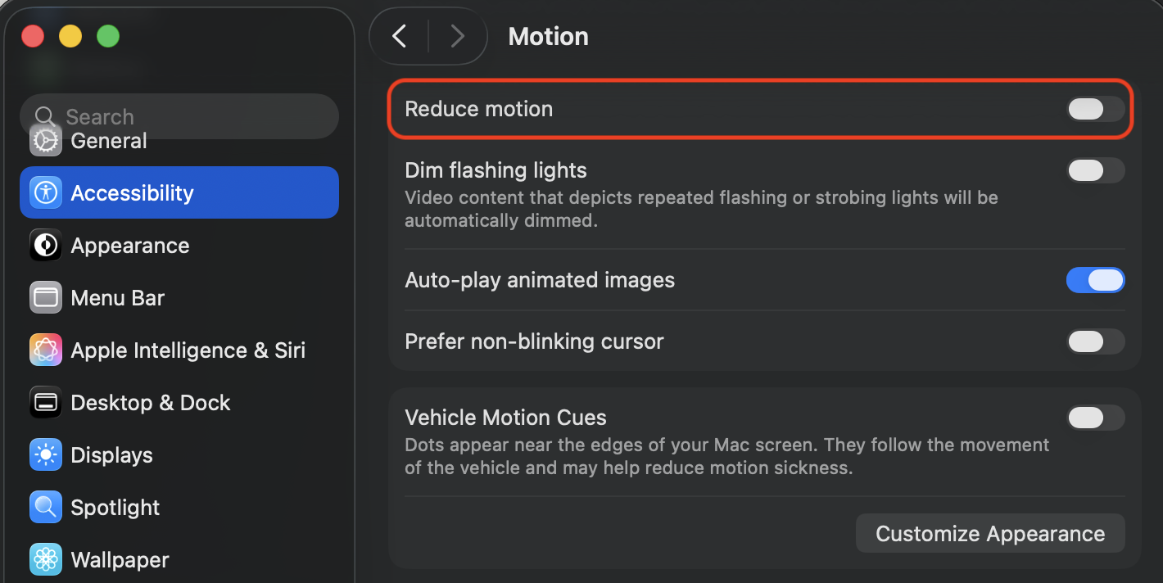Click the Wallpaper flower icon

tap(46, 560)
